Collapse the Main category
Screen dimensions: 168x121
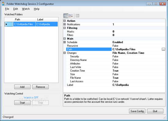64,39
